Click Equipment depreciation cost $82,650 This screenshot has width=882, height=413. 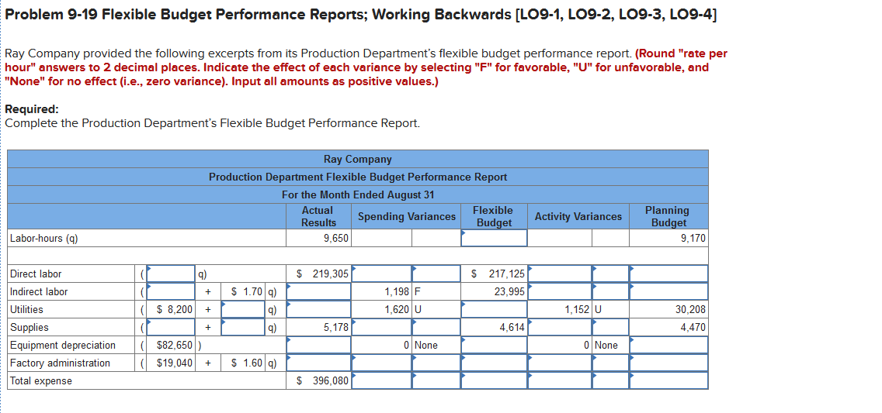coord(175,345)
